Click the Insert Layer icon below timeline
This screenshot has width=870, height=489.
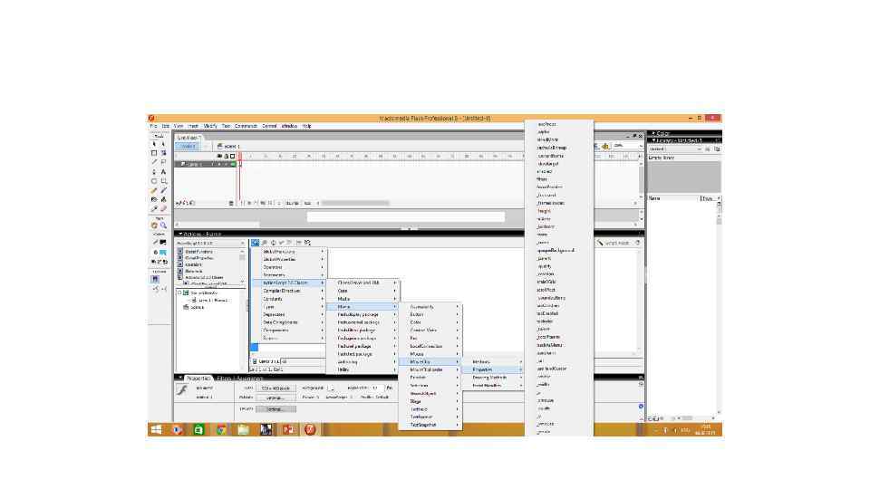179,204
